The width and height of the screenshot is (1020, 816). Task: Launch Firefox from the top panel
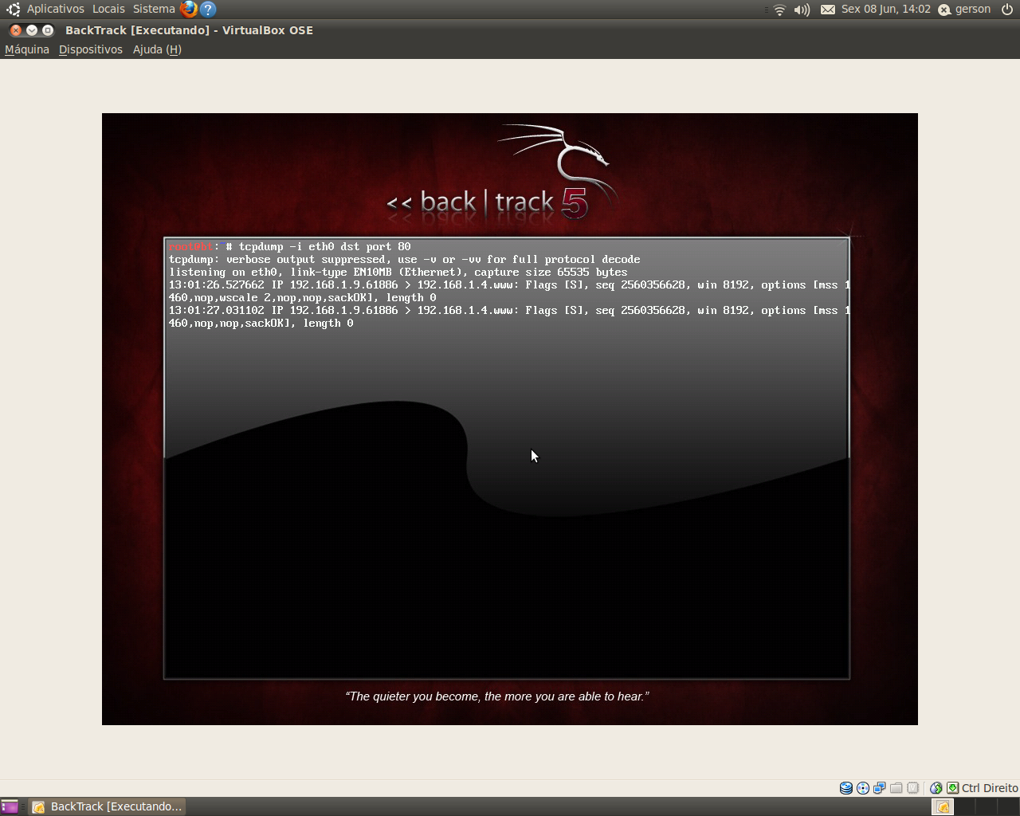tap(189, 10)
